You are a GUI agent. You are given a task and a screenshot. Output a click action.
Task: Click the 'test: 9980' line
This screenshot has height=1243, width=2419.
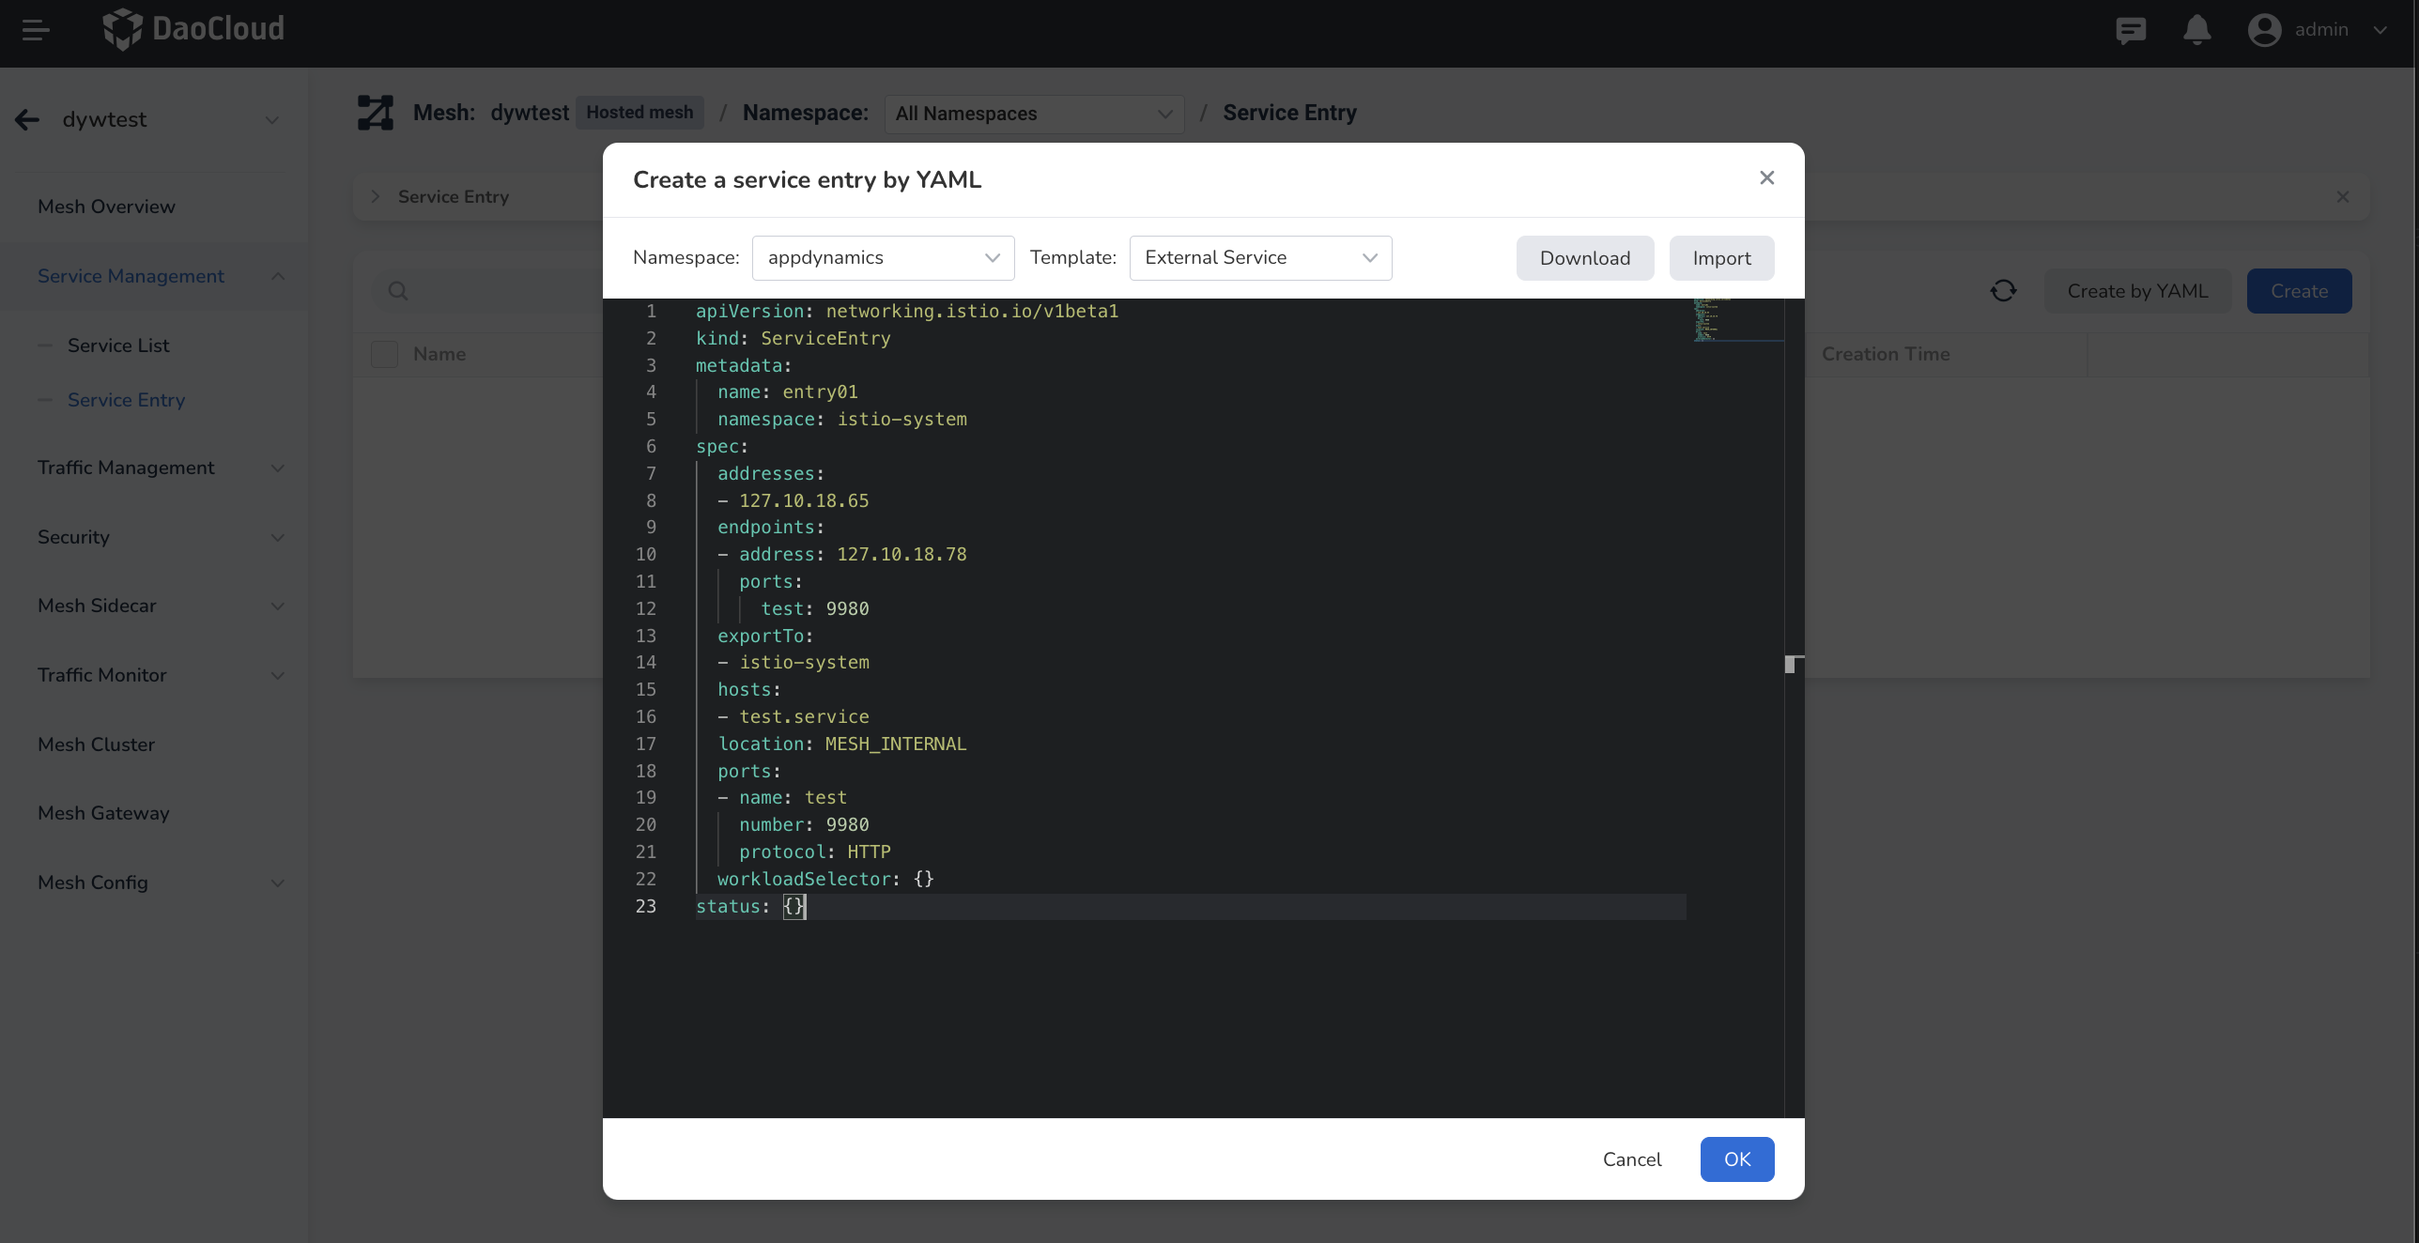(x=814, y=609)
